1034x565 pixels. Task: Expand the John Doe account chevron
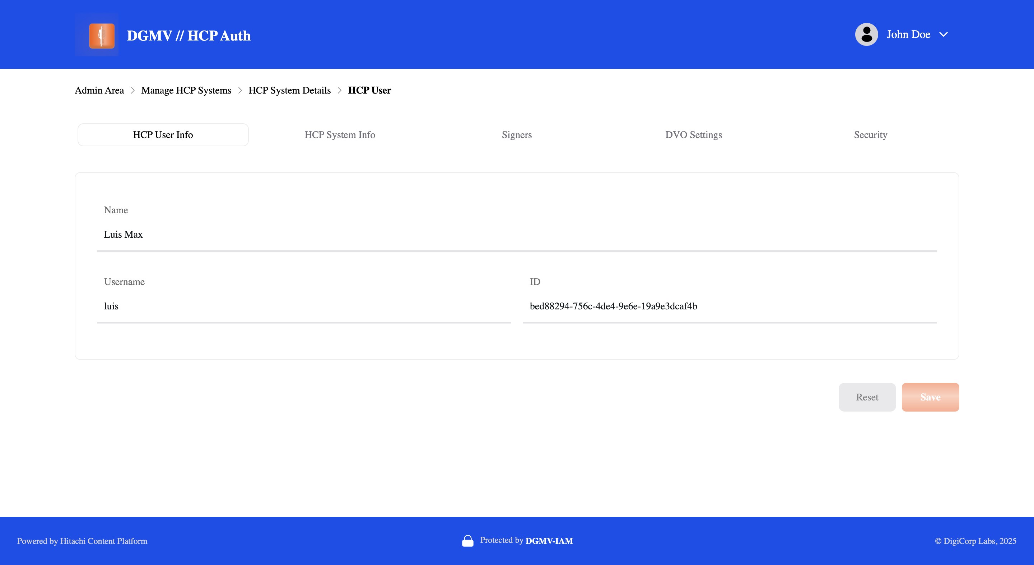click(x=943, y=34)
